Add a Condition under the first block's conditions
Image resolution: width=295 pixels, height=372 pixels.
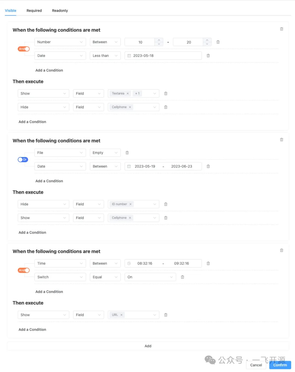click(x=49, y=70)
